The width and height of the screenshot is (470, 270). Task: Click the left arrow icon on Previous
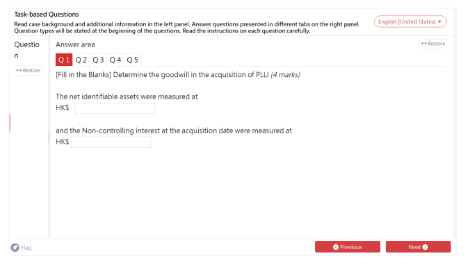pyautogui.click(x=336, y=247)
